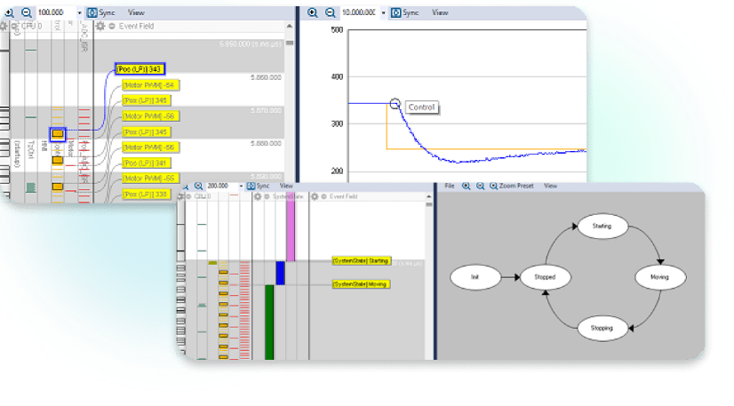Viewport: 734px width, 406px height.
Task: Select the Stopping state node
Action: point(602,328)
